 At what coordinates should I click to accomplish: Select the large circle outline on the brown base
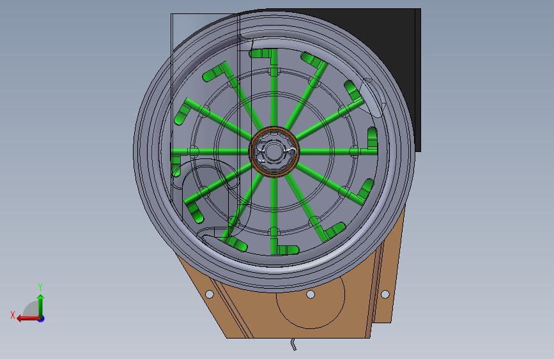(310, 303)
